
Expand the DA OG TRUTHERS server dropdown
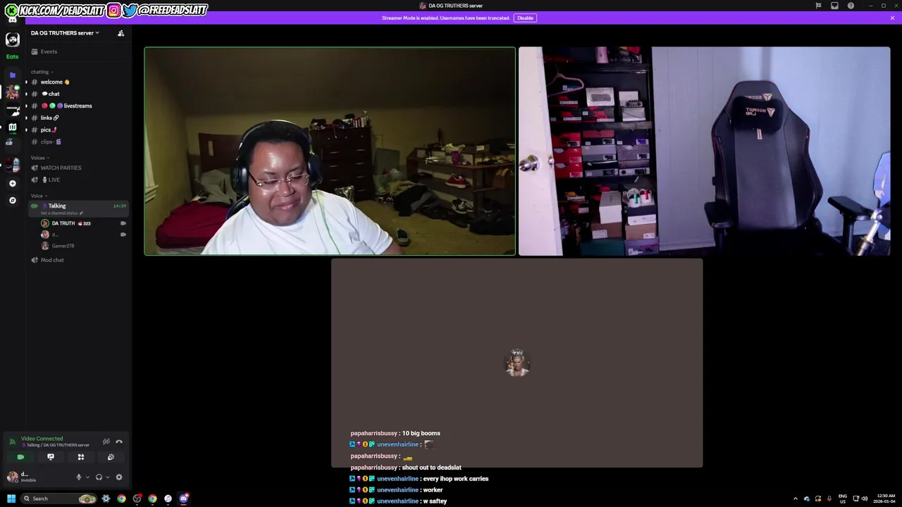tap(65, 33)
